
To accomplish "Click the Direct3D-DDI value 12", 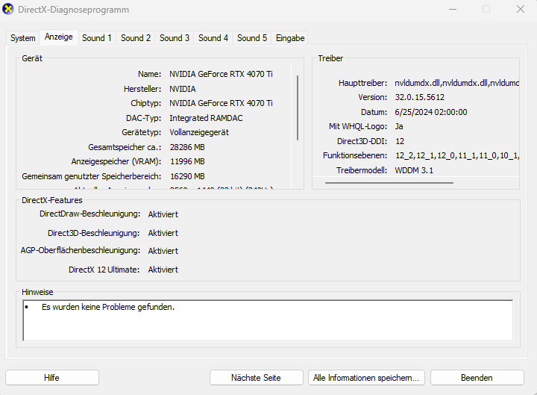I will click(400, 141).
